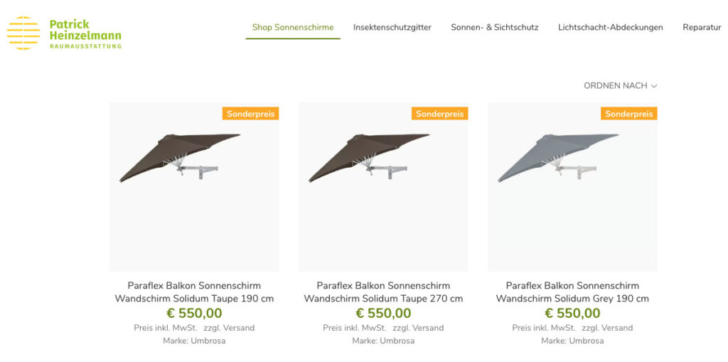The height and width of the screenshot is (362, 728).
Task: Open the Reparatur menu item
Action: pos(702,28)
